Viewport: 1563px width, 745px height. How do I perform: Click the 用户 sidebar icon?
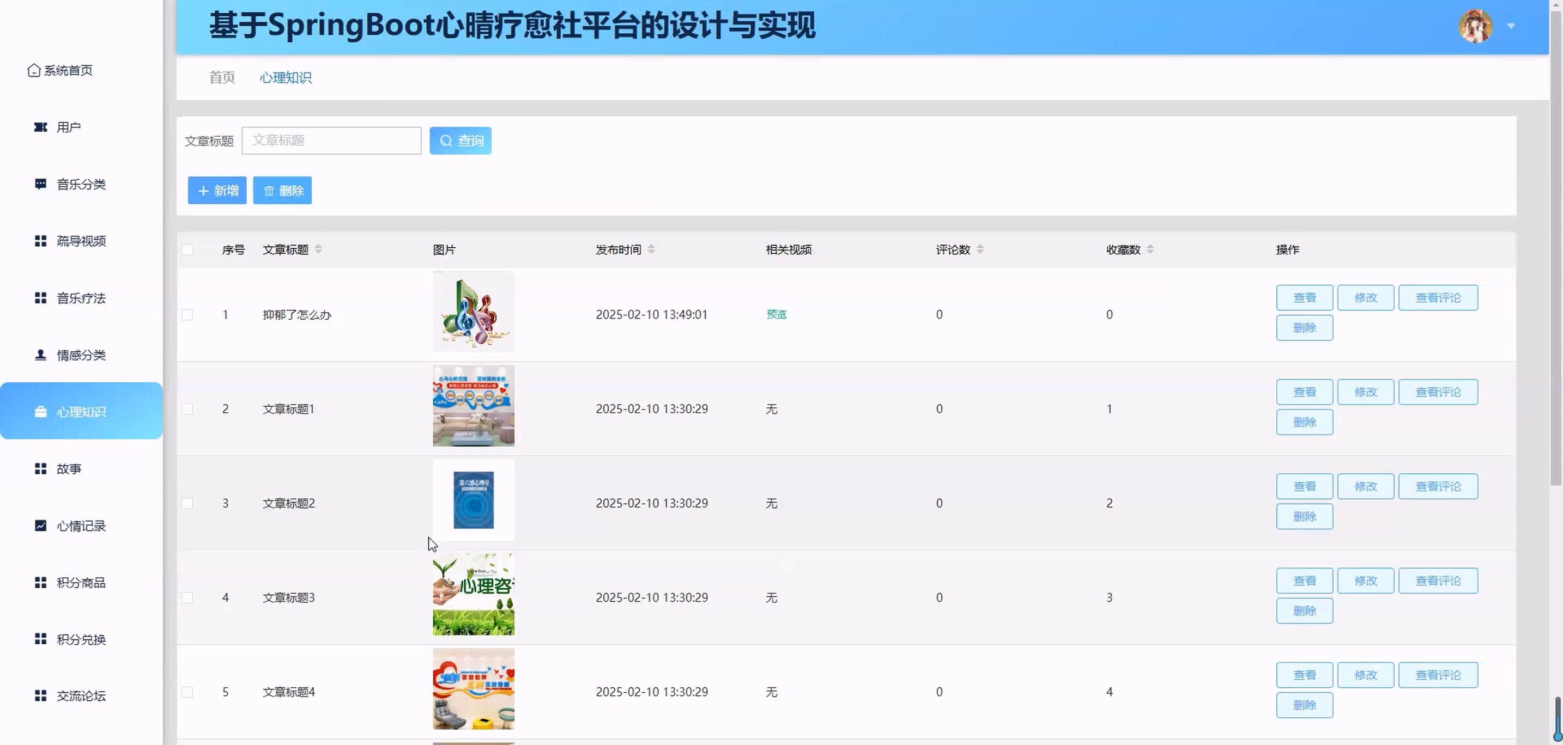41,127
